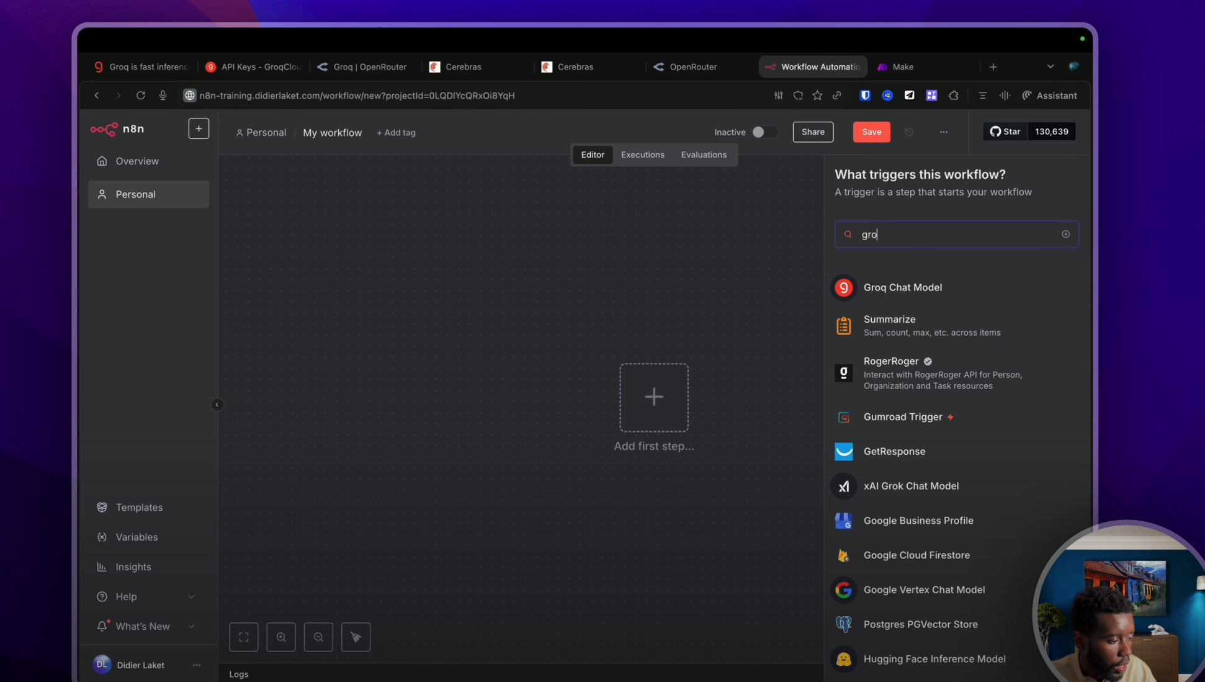The width and height of the screenshot is (1205, 682).
Task: Click the page tune sliders icon
Action: 778,96
